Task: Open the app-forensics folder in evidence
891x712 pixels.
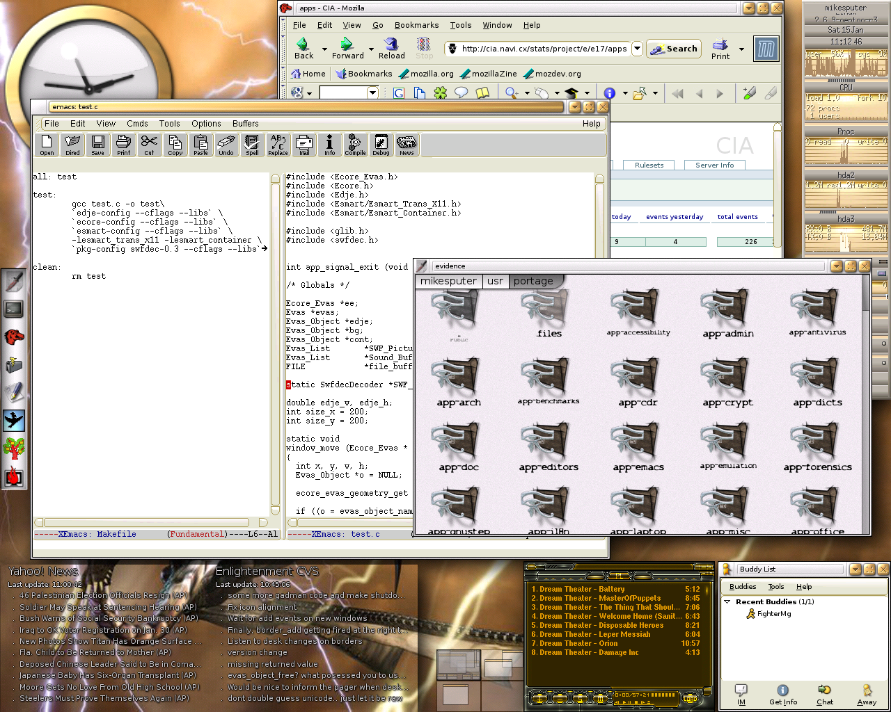Action: [x=817, y=447]
